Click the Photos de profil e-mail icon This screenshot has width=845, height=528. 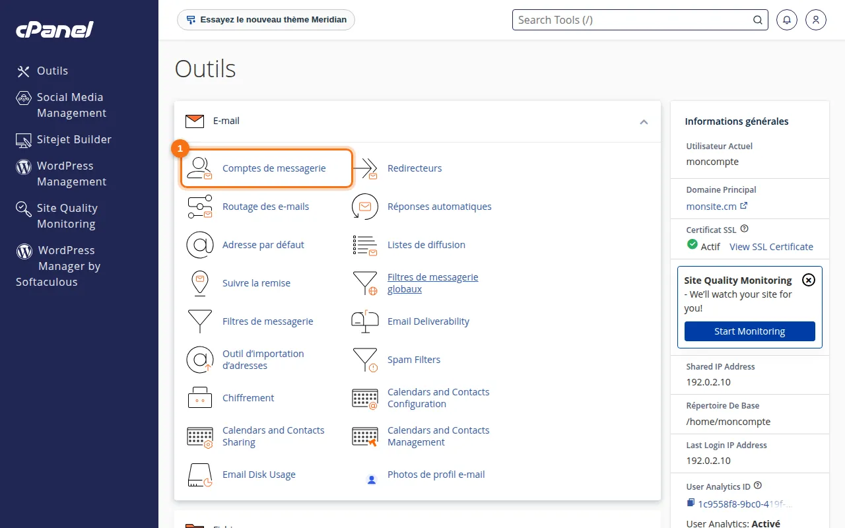tap(371, 479)
